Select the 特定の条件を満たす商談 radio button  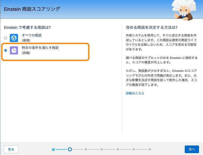(6, 50)
